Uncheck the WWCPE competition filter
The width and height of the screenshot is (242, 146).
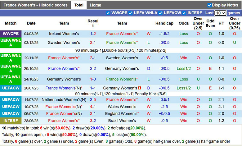(108, 13)
